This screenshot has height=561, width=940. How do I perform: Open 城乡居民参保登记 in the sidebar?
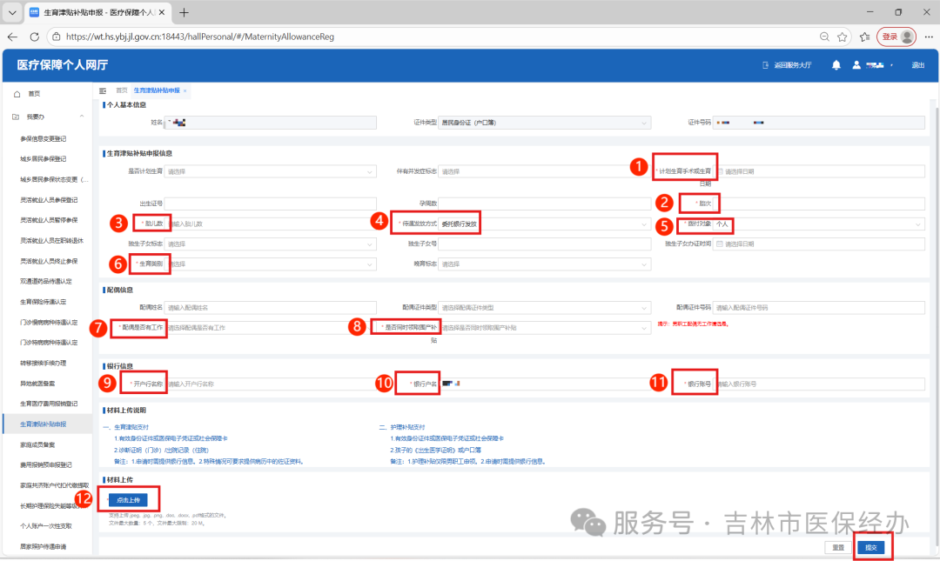(x=44, y=159)
